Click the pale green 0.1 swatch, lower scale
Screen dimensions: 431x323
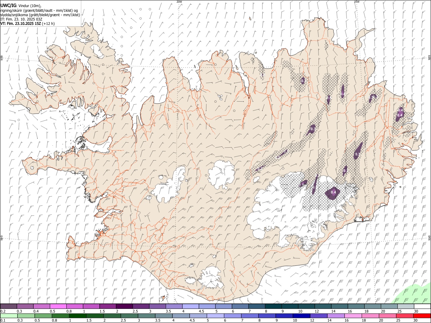9,316
